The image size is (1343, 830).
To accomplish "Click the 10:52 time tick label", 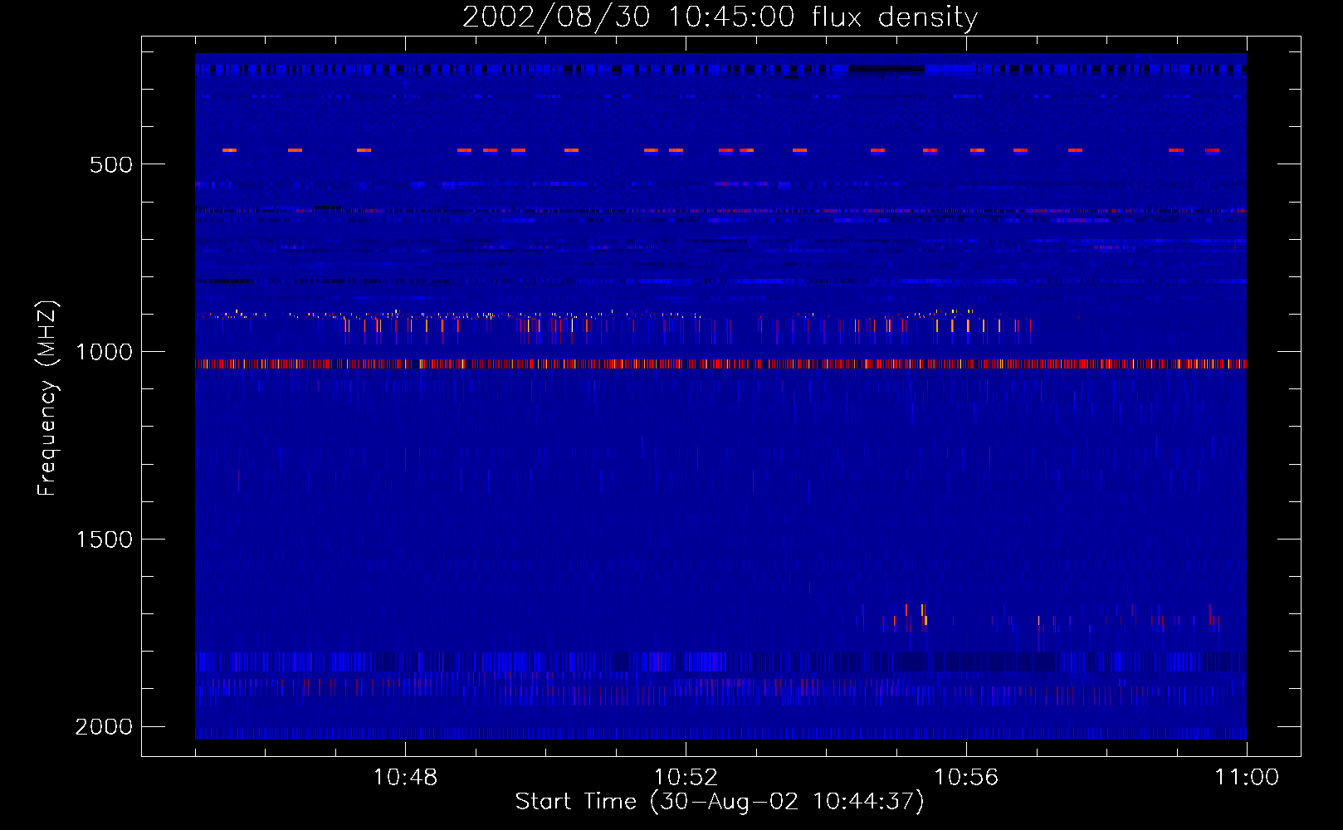I will pos(686,778).
